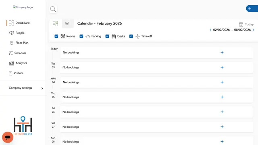Click the Floor Plan pin icon
The height and width of the screenshot is (145, 258).
[11, 43]
